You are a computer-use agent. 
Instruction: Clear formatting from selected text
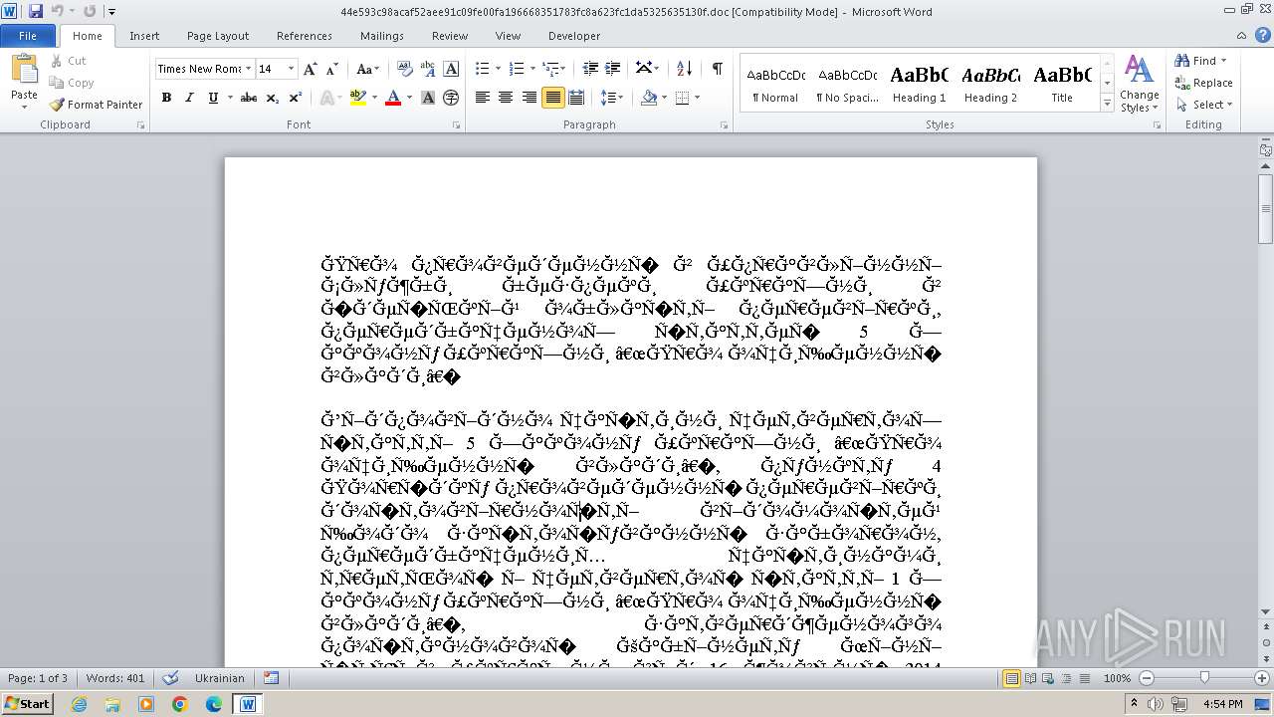point(405,69)
